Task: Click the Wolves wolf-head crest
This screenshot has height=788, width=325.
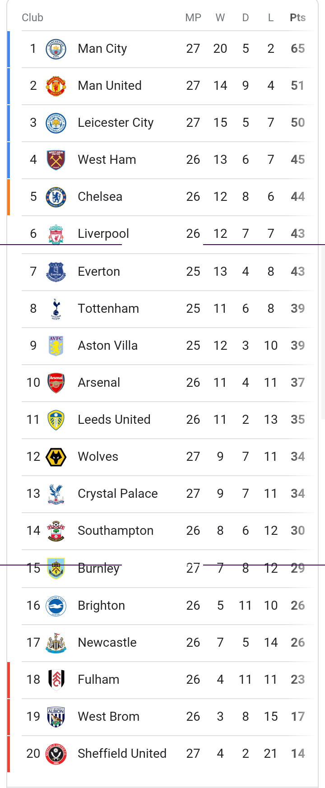Action: [x=56, y=457]
